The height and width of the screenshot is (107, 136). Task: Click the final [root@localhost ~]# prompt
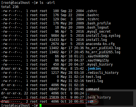point(20,105)
